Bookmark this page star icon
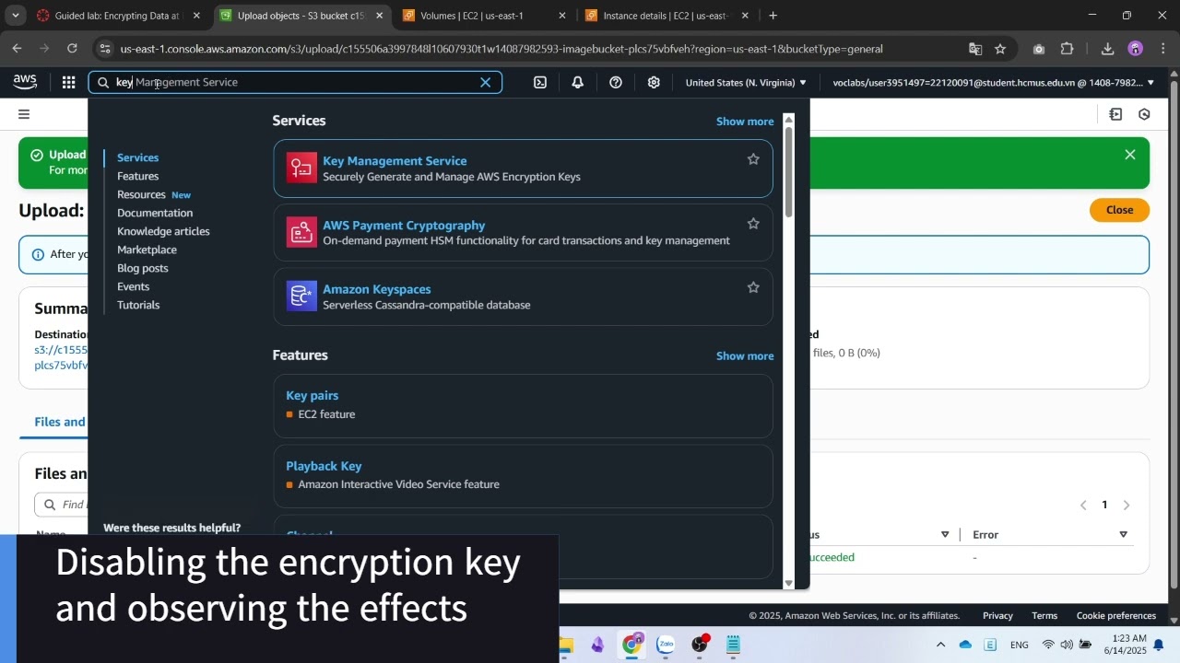 pyautogui.click(x=1000, y=49)
